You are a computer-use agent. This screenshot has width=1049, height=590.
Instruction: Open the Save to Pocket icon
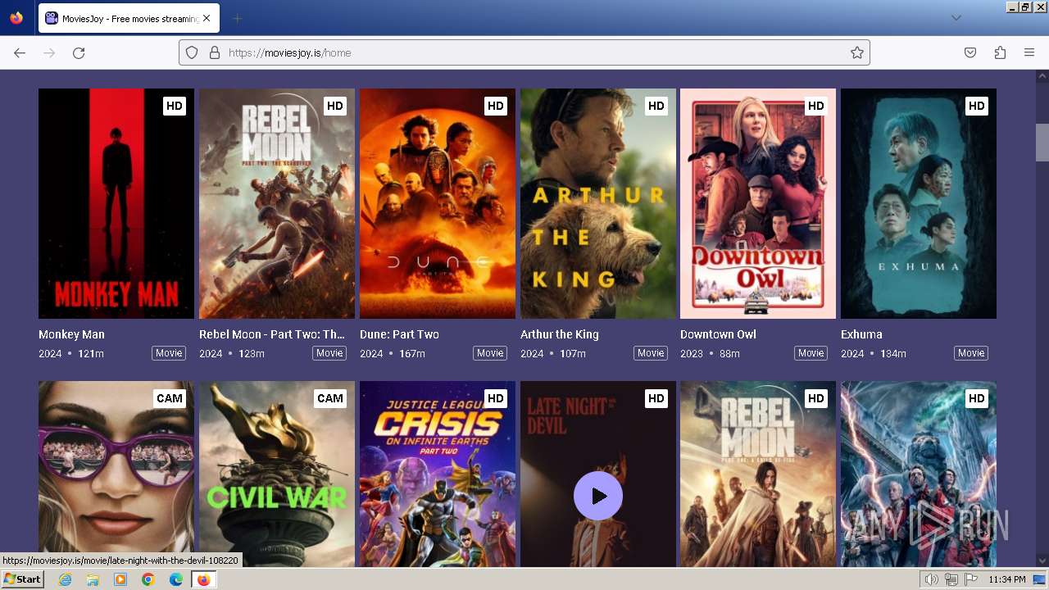click(970, 52)
